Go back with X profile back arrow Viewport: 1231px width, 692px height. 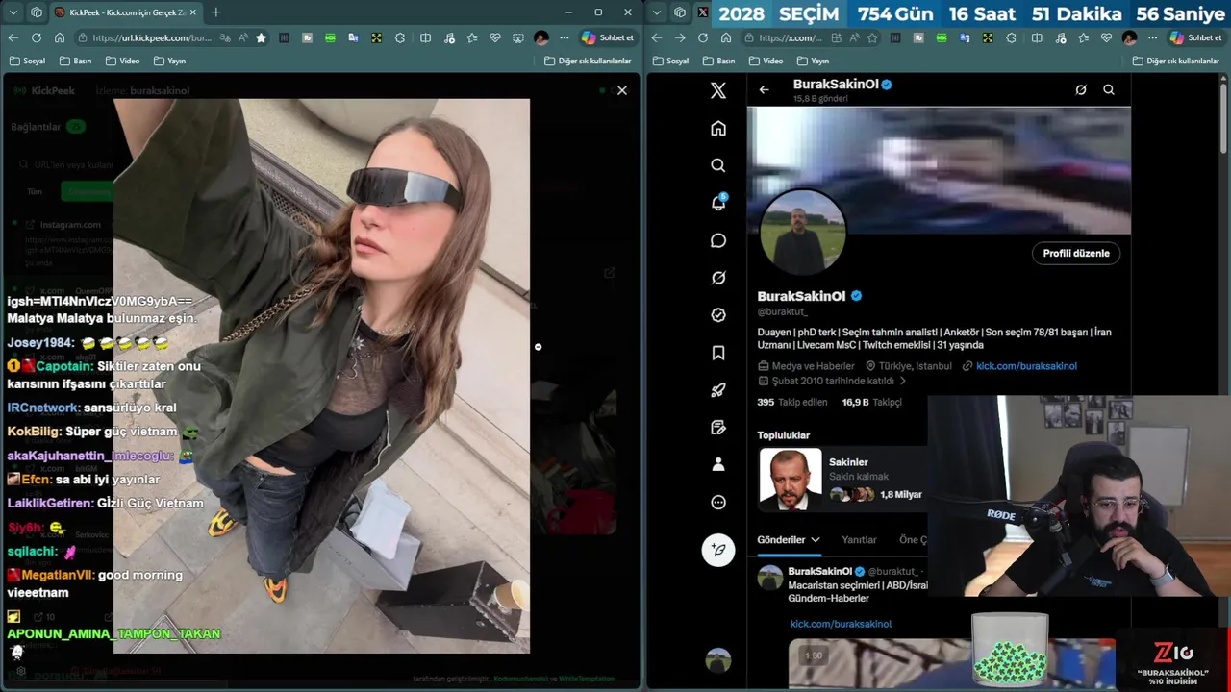pos(764,89)
